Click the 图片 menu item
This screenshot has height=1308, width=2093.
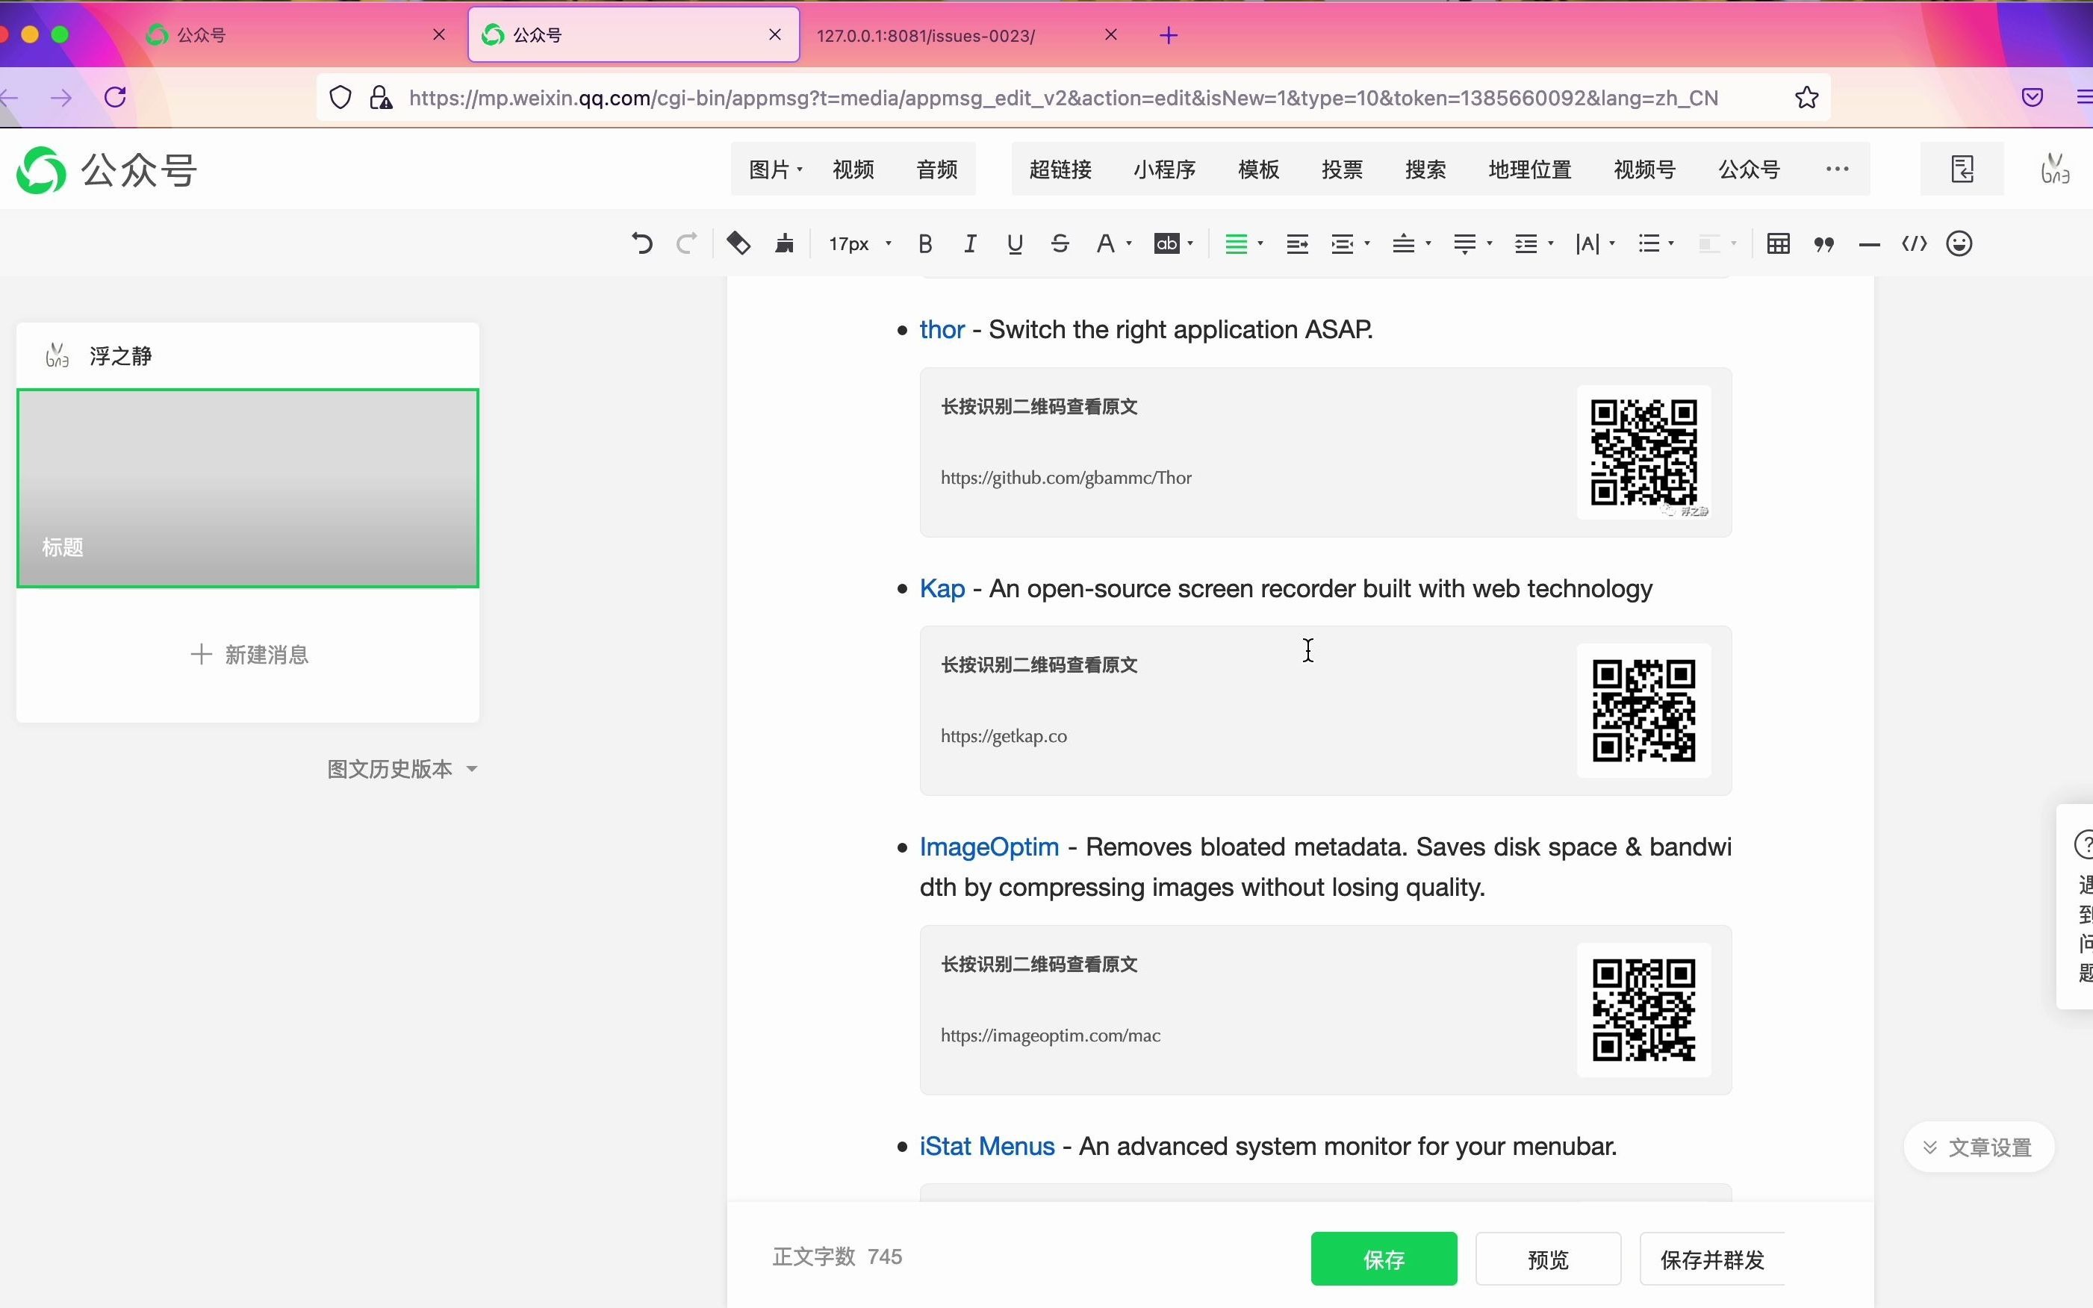click(x=770, y=169)
